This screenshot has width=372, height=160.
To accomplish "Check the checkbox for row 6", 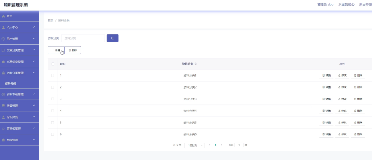I will pyautogui.click(x=53, y=134).
